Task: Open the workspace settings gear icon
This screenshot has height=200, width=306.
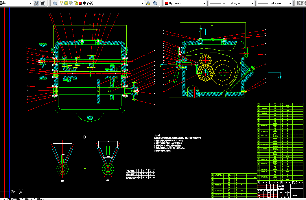Action: 36,3
